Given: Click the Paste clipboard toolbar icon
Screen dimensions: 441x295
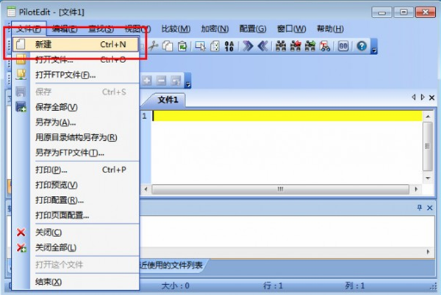Looking at the screenshot, I should 182,45.
